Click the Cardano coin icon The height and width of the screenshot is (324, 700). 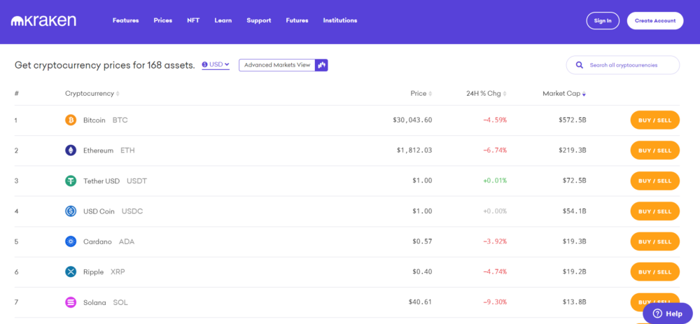coord(71,241)
